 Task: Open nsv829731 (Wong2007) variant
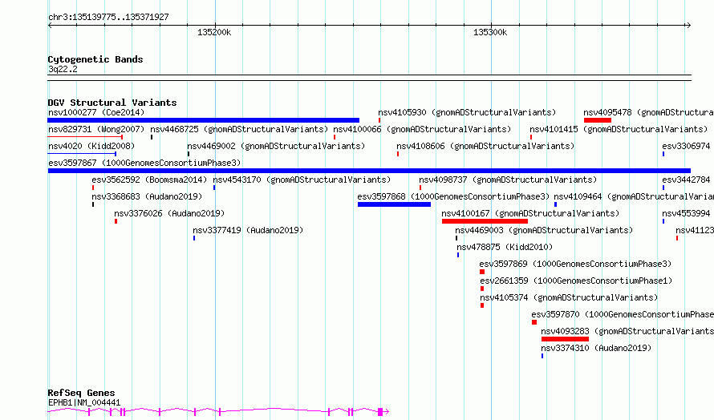pos(96,129)
